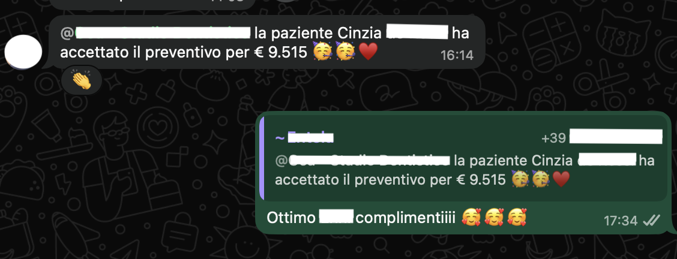Click the @mention inside the quoted reply
Viewport: 677px width, 259px height.
coord(363,161)
